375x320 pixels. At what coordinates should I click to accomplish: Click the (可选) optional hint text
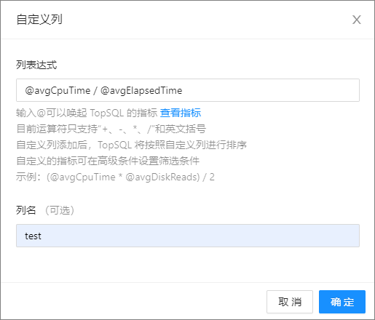pos(60,210)
